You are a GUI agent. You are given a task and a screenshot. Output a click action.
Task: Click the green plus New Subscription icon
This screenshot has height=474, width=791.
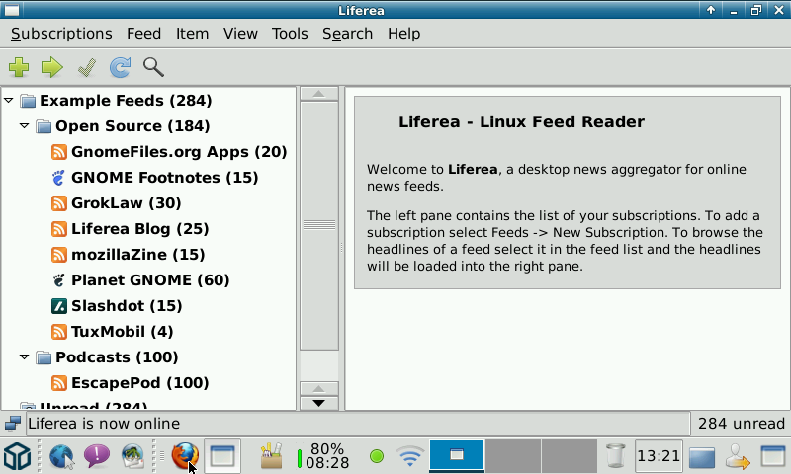19,67
